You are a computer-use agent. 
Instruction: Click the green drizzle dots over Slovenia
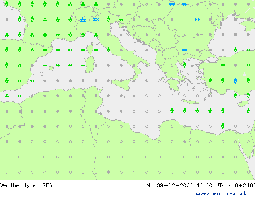tap(121, 20)
